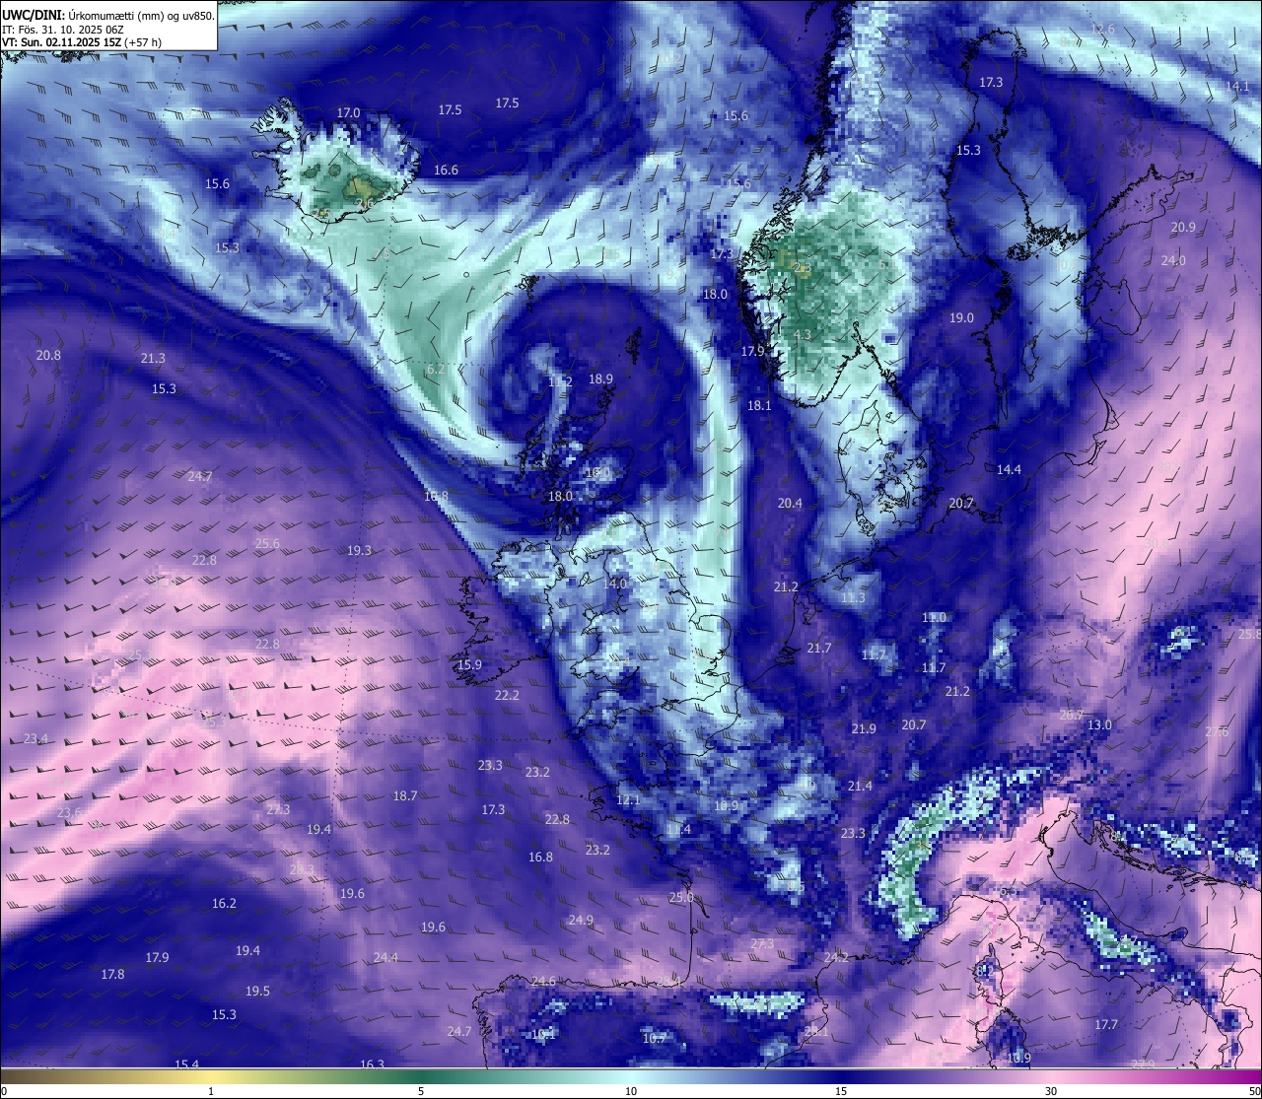Screen dimensions: 1262x1099
Task: Click the 30 tick on the color scale
Action: (1051, 1091)
